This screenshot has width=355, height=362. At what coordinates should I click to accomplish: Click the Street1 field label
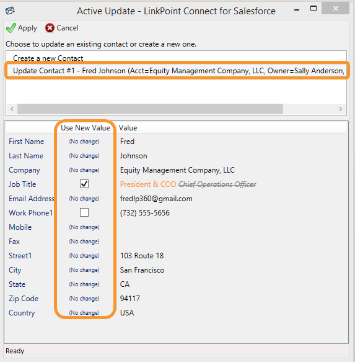tap(20, 256)
